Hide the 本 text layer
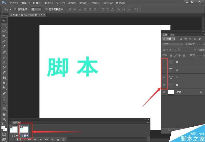This screenshot has height=142, width=205. point(164,77)
